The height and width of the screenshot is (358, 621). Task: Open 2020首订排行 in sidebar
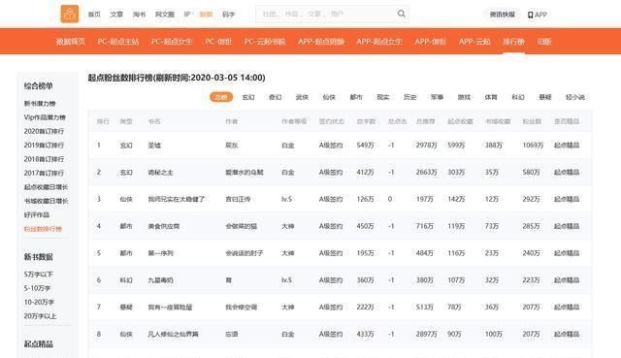(x=44, y=131)
